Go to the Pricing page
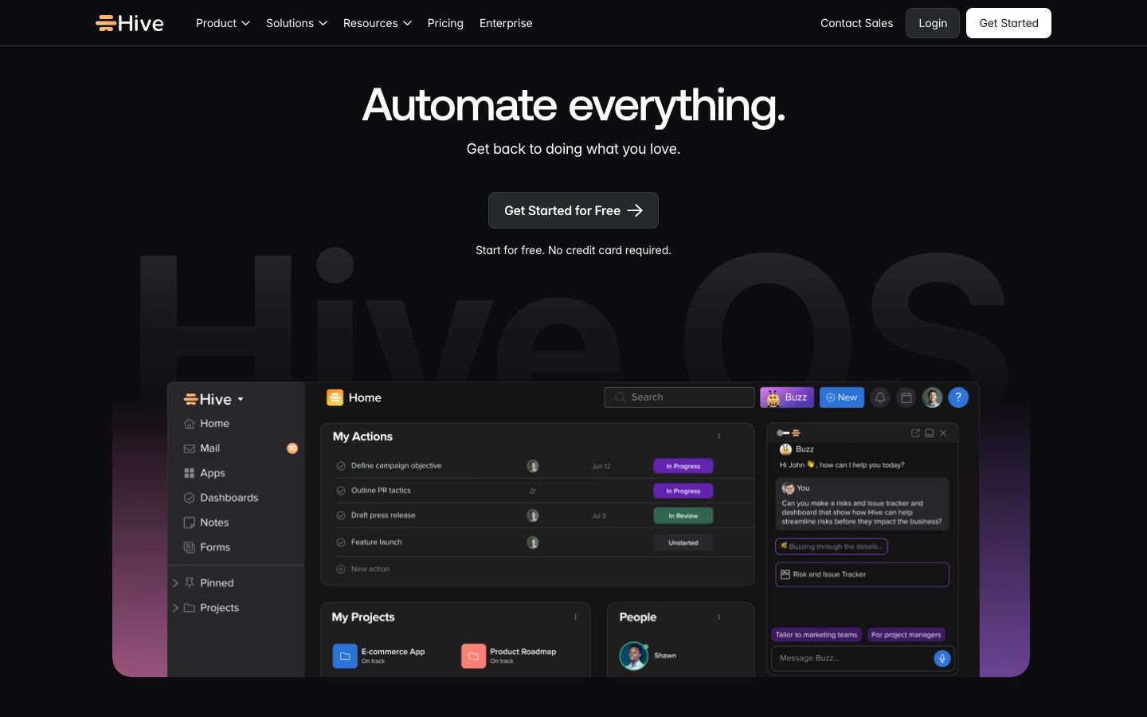 (x=445, y=23)
